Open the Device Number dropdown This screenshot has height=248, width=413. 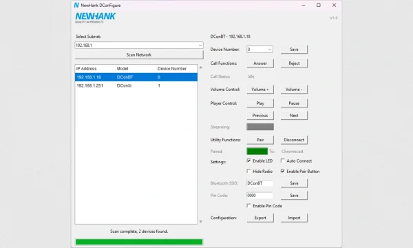tap(260, 50)
